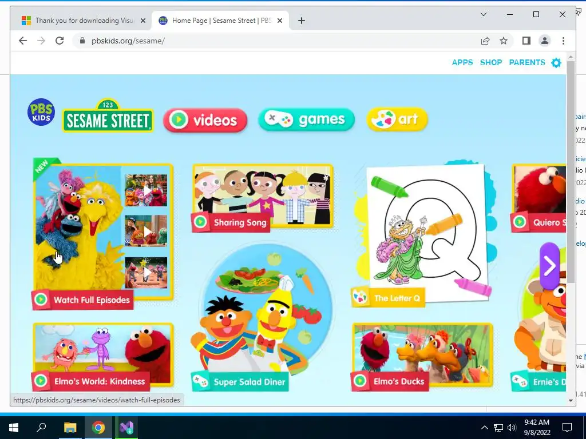Open Windows taskbar search
The width and height of the screenshot is (586, 439).
click(41, 428)
